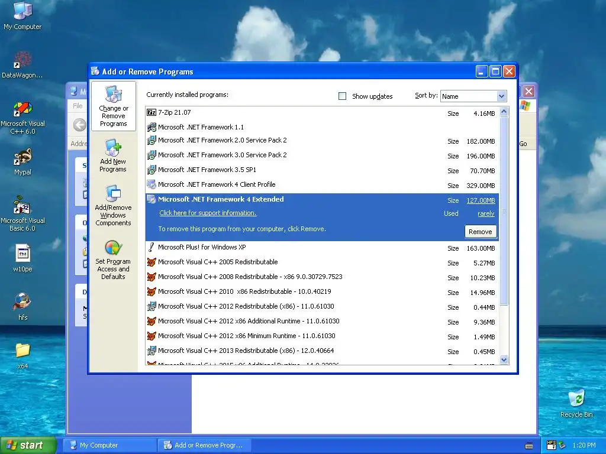Open the My Computer desktop icon
The height and width of the screenshot is (454, 606).
pyautogui.click(x=22, y=15)
